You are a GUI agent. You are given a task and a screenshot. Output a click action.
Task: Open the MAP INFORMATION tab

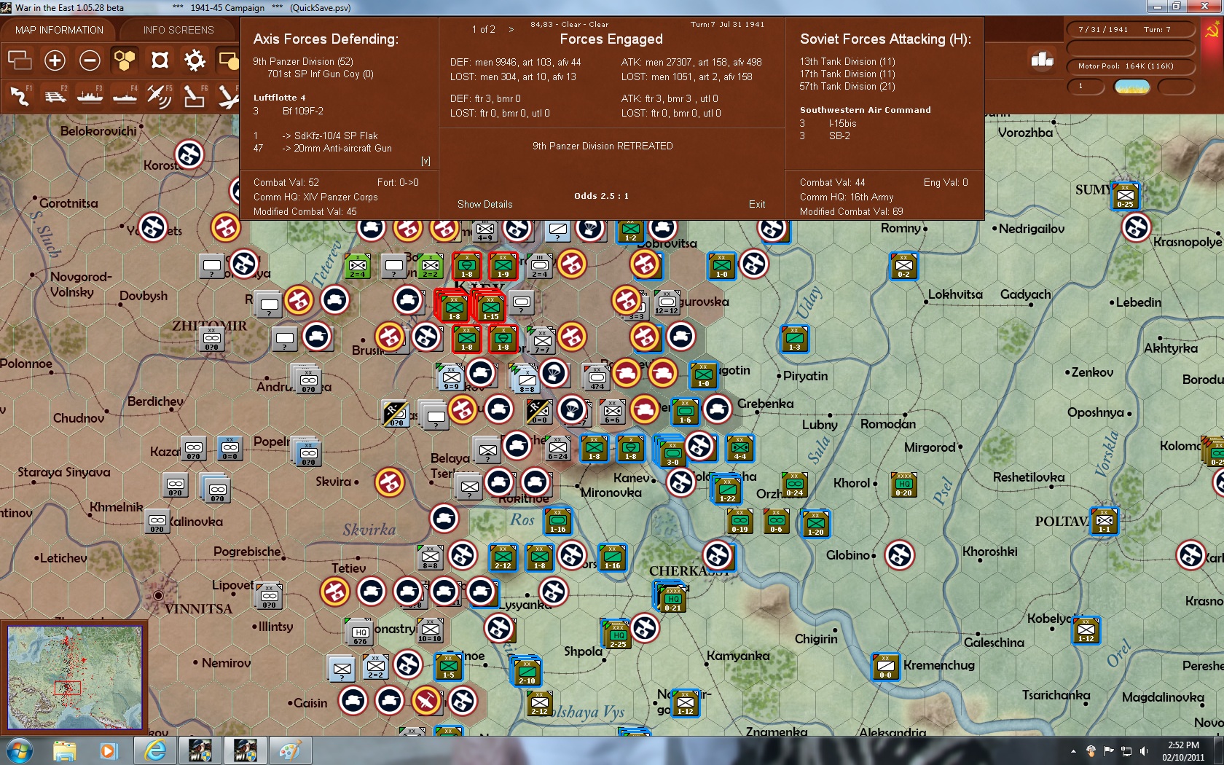59,30
